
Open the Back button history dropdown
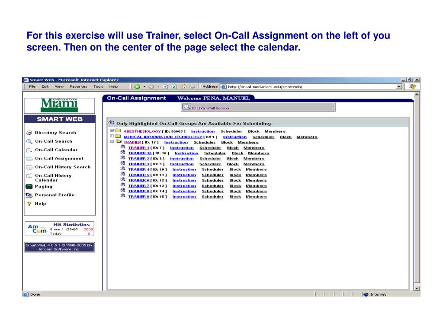pos(144,86)
